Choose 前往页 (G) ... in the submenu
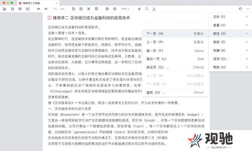The image size is (252, 151). 175,67
